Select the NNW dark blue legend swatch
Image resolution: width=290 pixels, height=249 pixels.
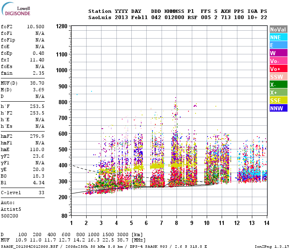pyautogui.click(x=278, y=108)
